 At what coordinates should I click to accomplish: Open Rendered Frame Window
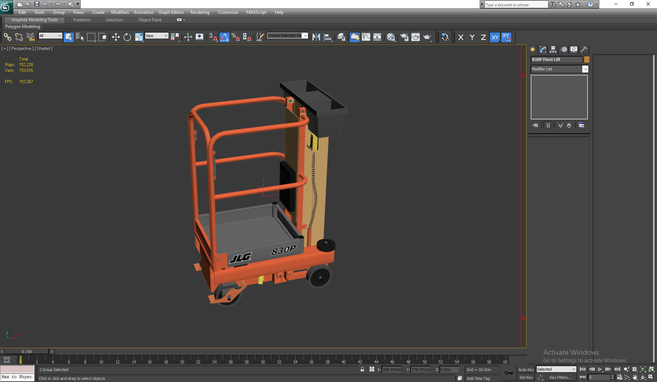(415, 37)
